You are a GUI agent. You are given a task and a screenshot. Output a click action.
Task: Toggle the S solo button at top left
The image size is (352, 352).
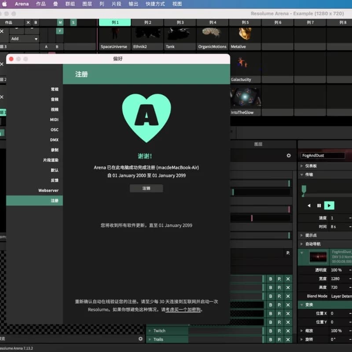tap(73, 22)
